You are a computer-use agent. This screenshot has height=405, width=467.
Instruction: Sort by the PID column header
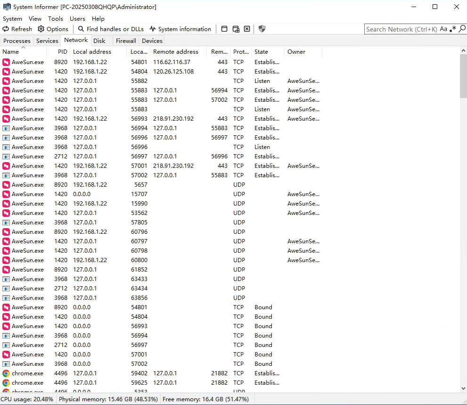pos(58,52)
